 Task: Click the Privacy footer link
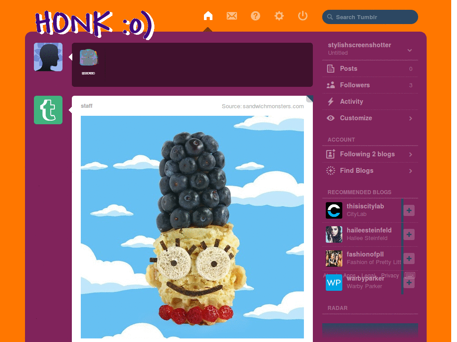point(390,276)
